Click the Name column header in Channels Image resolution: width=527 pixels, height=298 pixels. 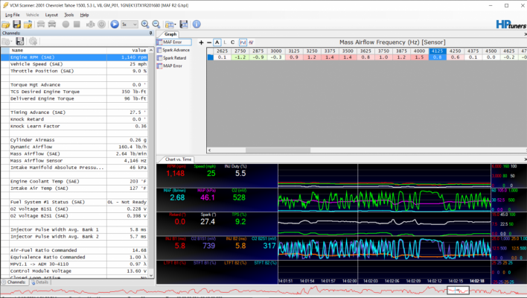59,50
